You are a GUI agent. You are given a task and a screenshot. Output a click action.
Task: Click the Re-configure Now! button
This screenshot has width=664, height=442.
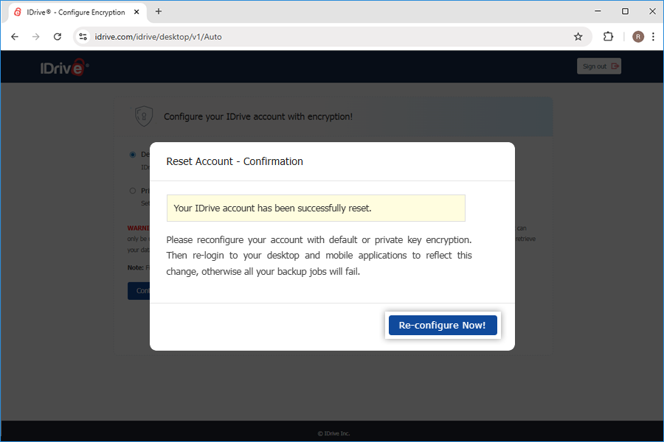[x=443, y=325]
